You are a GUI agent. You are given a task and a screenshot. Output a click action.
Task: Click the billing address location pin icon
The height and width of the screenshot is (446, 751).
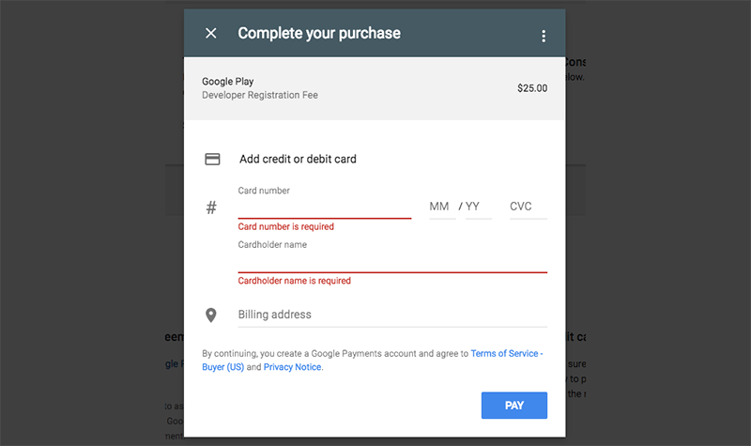210,315
